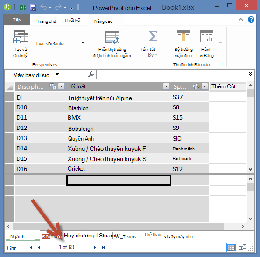Click into the formula bar
Image resolution: width=260 pixels, height=257 pixels.
point(172,74)
